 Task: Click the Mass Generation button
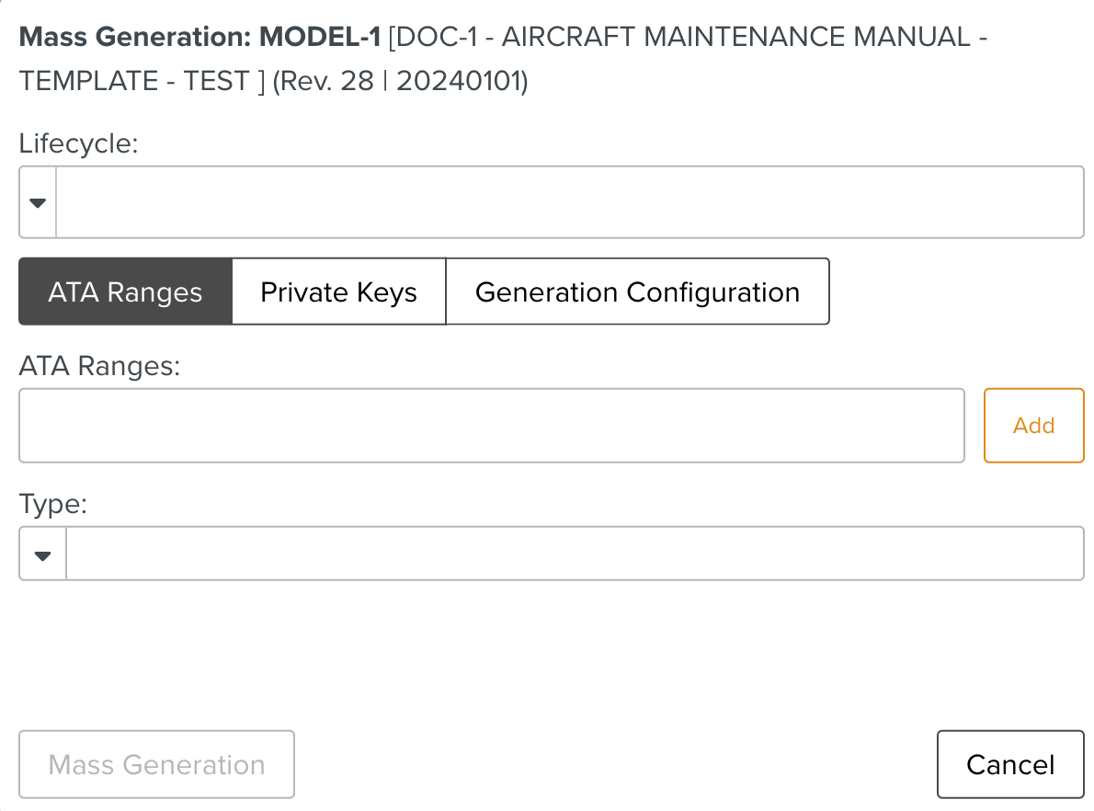[156, 765]
